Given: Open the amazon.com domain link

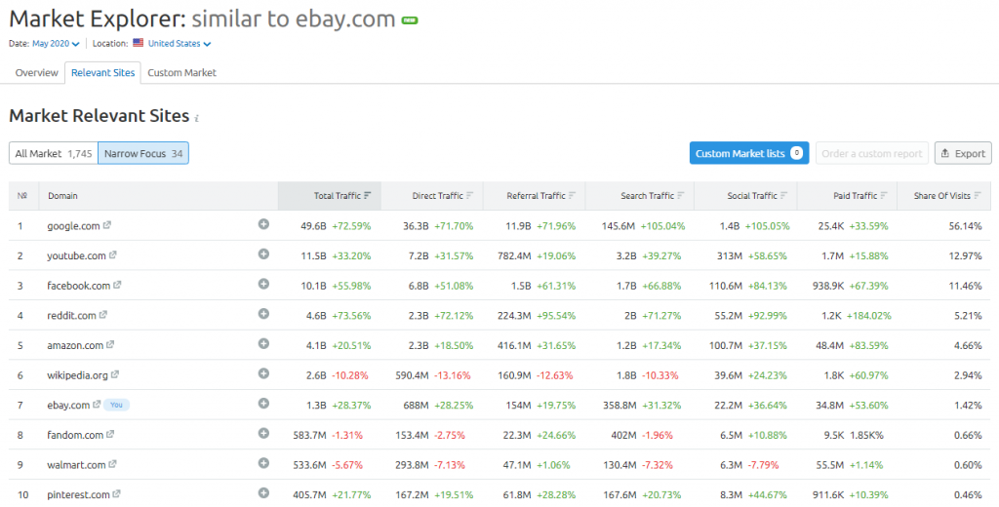Looking at the screenshot, I should point(75,346).
